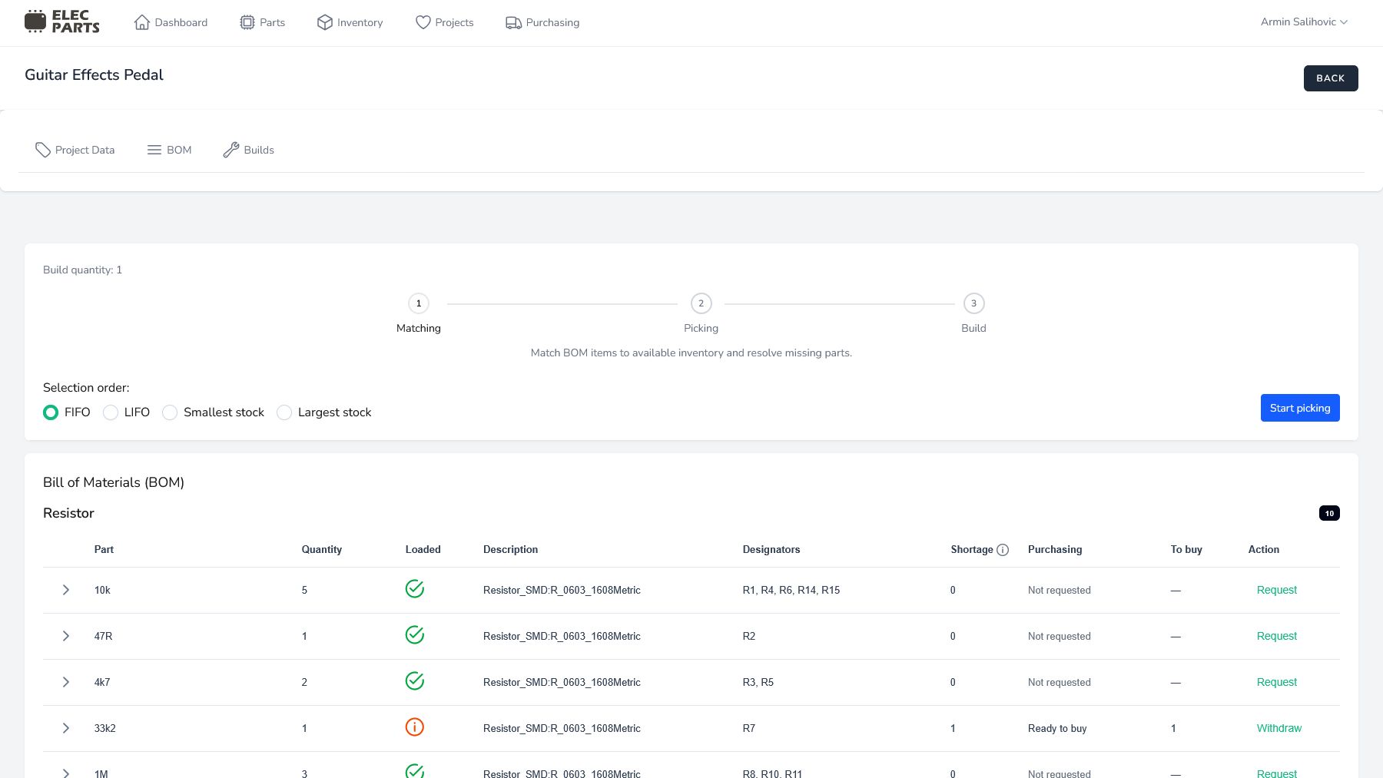Open the Armin Salihovic user dropdown
The height and width of the screenshot is (778, 1383).
[x=1304, y=22]
